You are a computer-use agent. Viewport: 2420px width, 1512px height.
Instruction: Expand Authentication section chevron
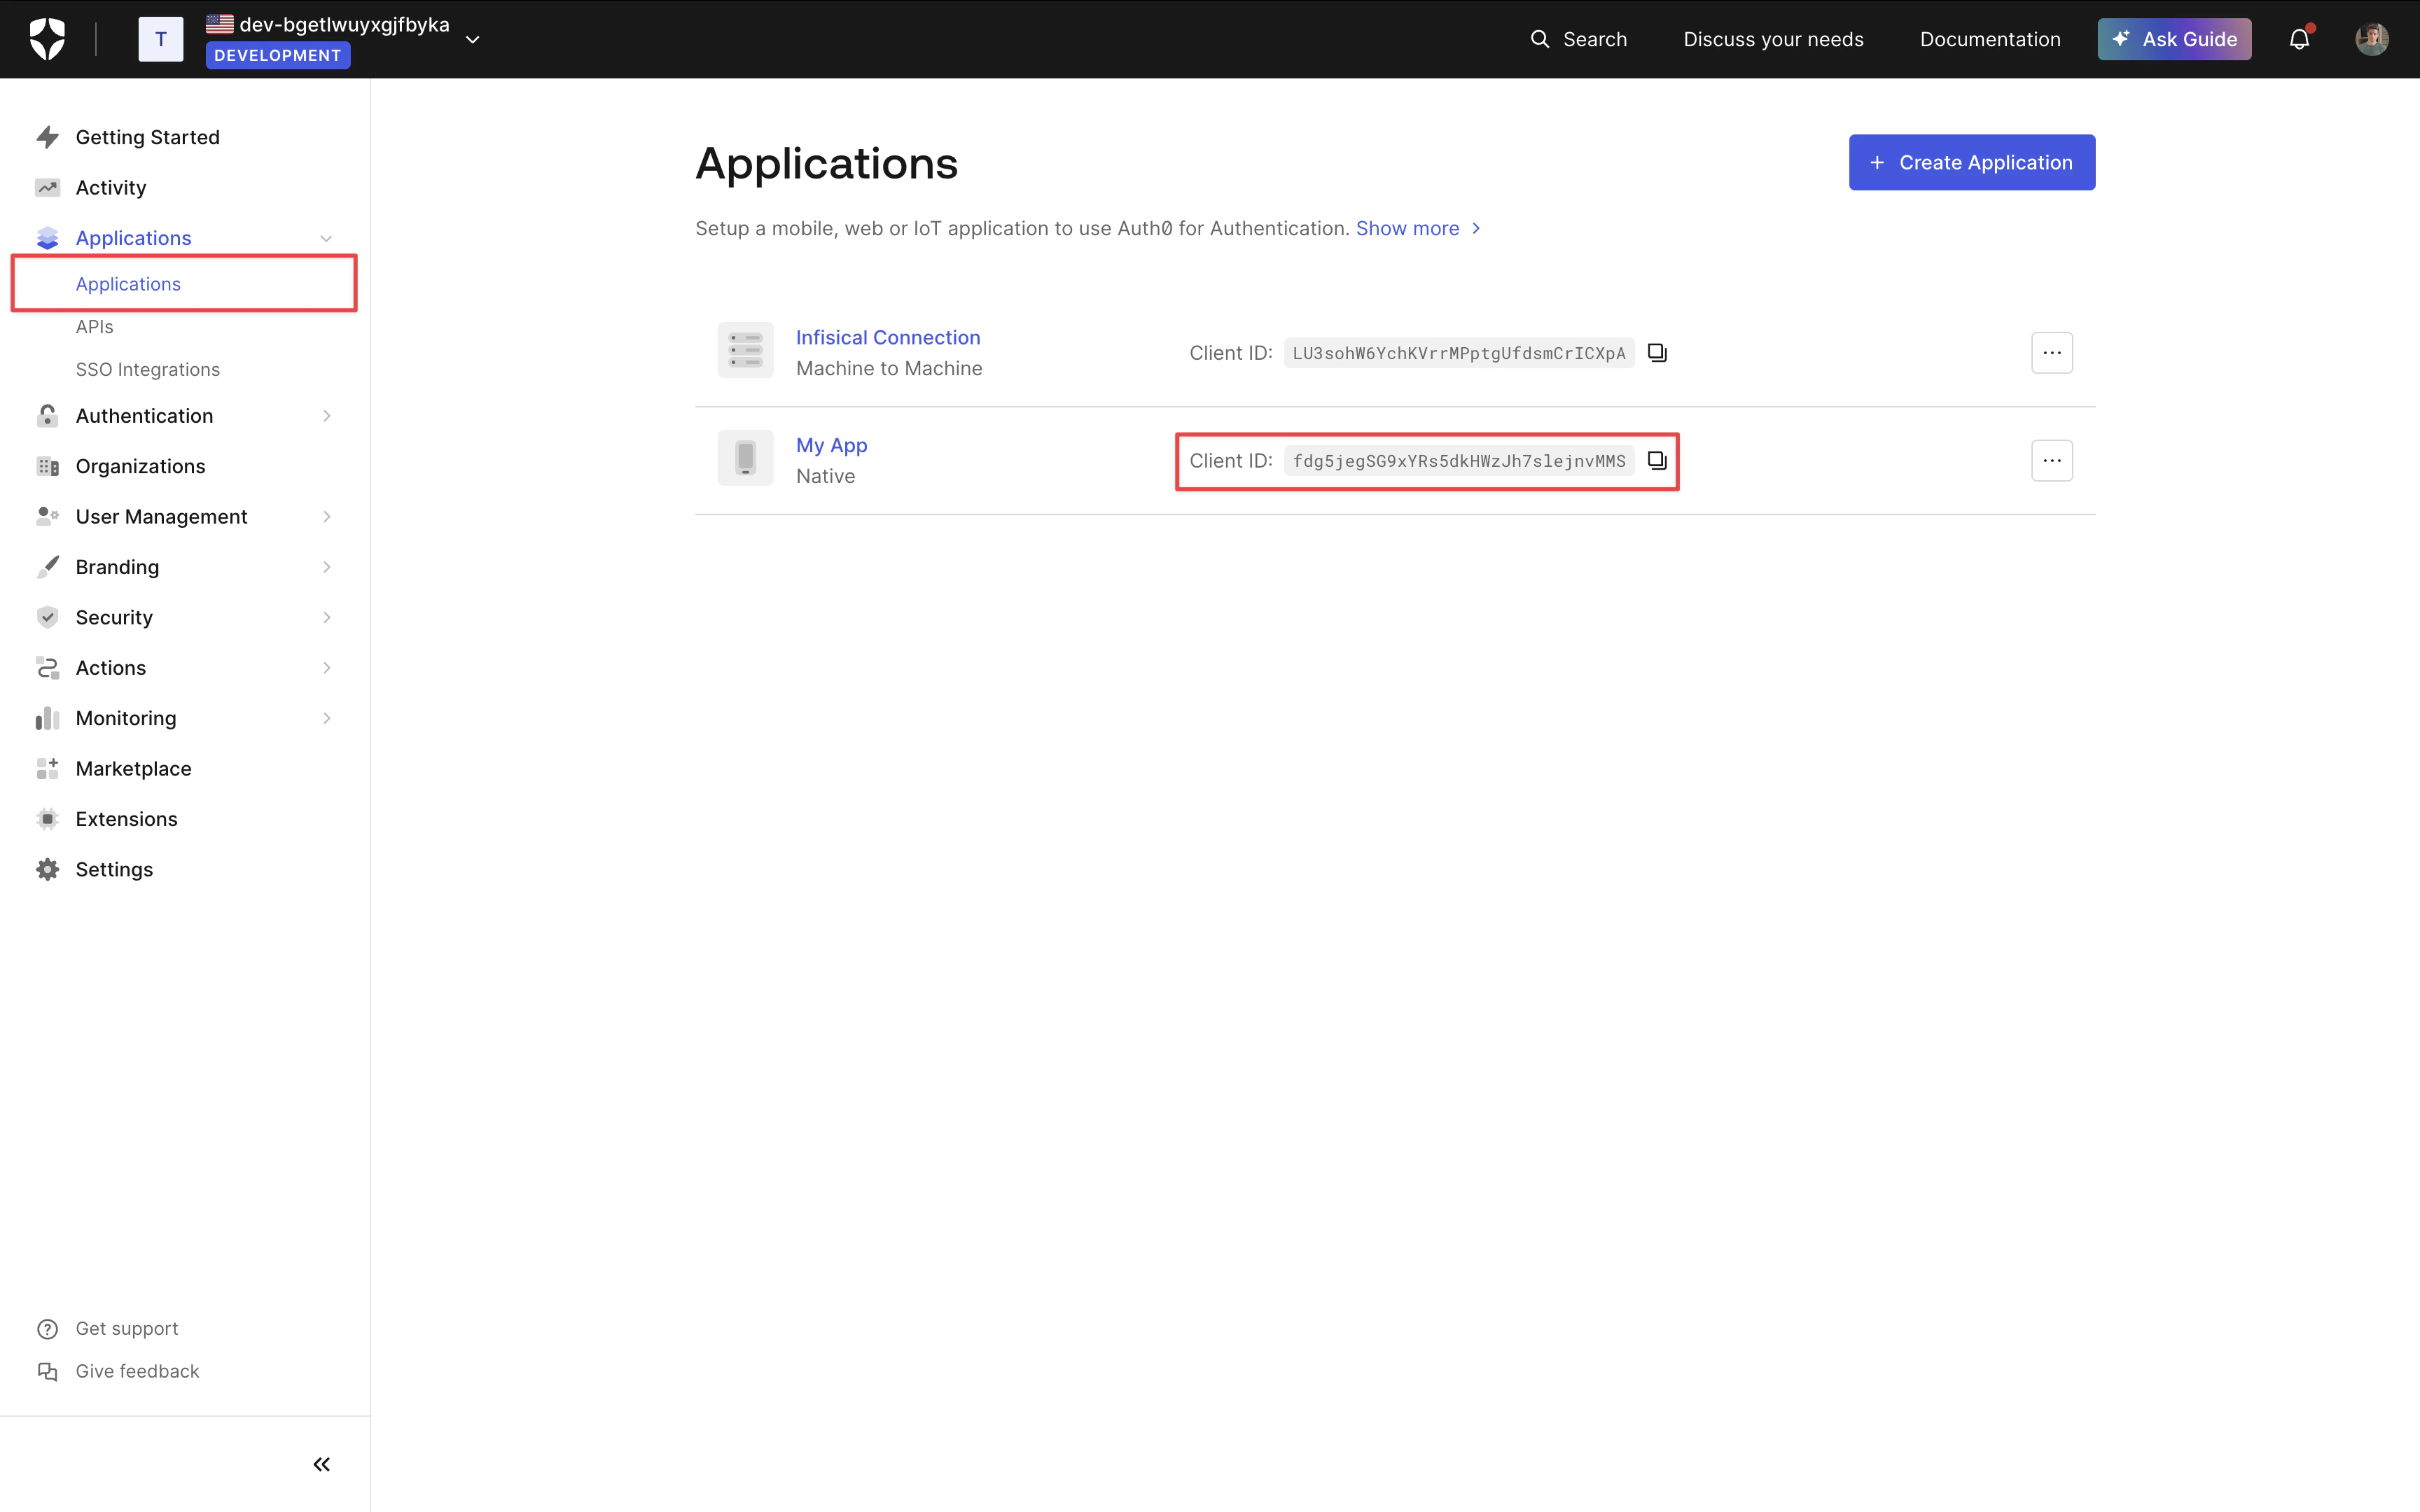coord(326,416)
